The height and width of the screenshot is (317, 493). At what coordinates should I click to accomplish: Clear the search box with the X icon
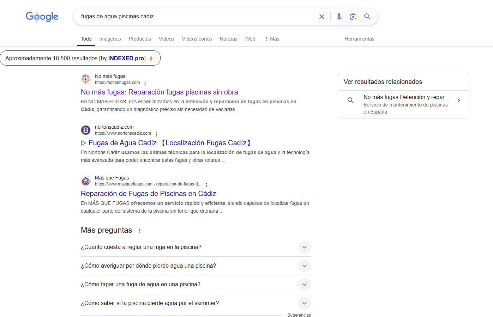click(x=321, y=17)
